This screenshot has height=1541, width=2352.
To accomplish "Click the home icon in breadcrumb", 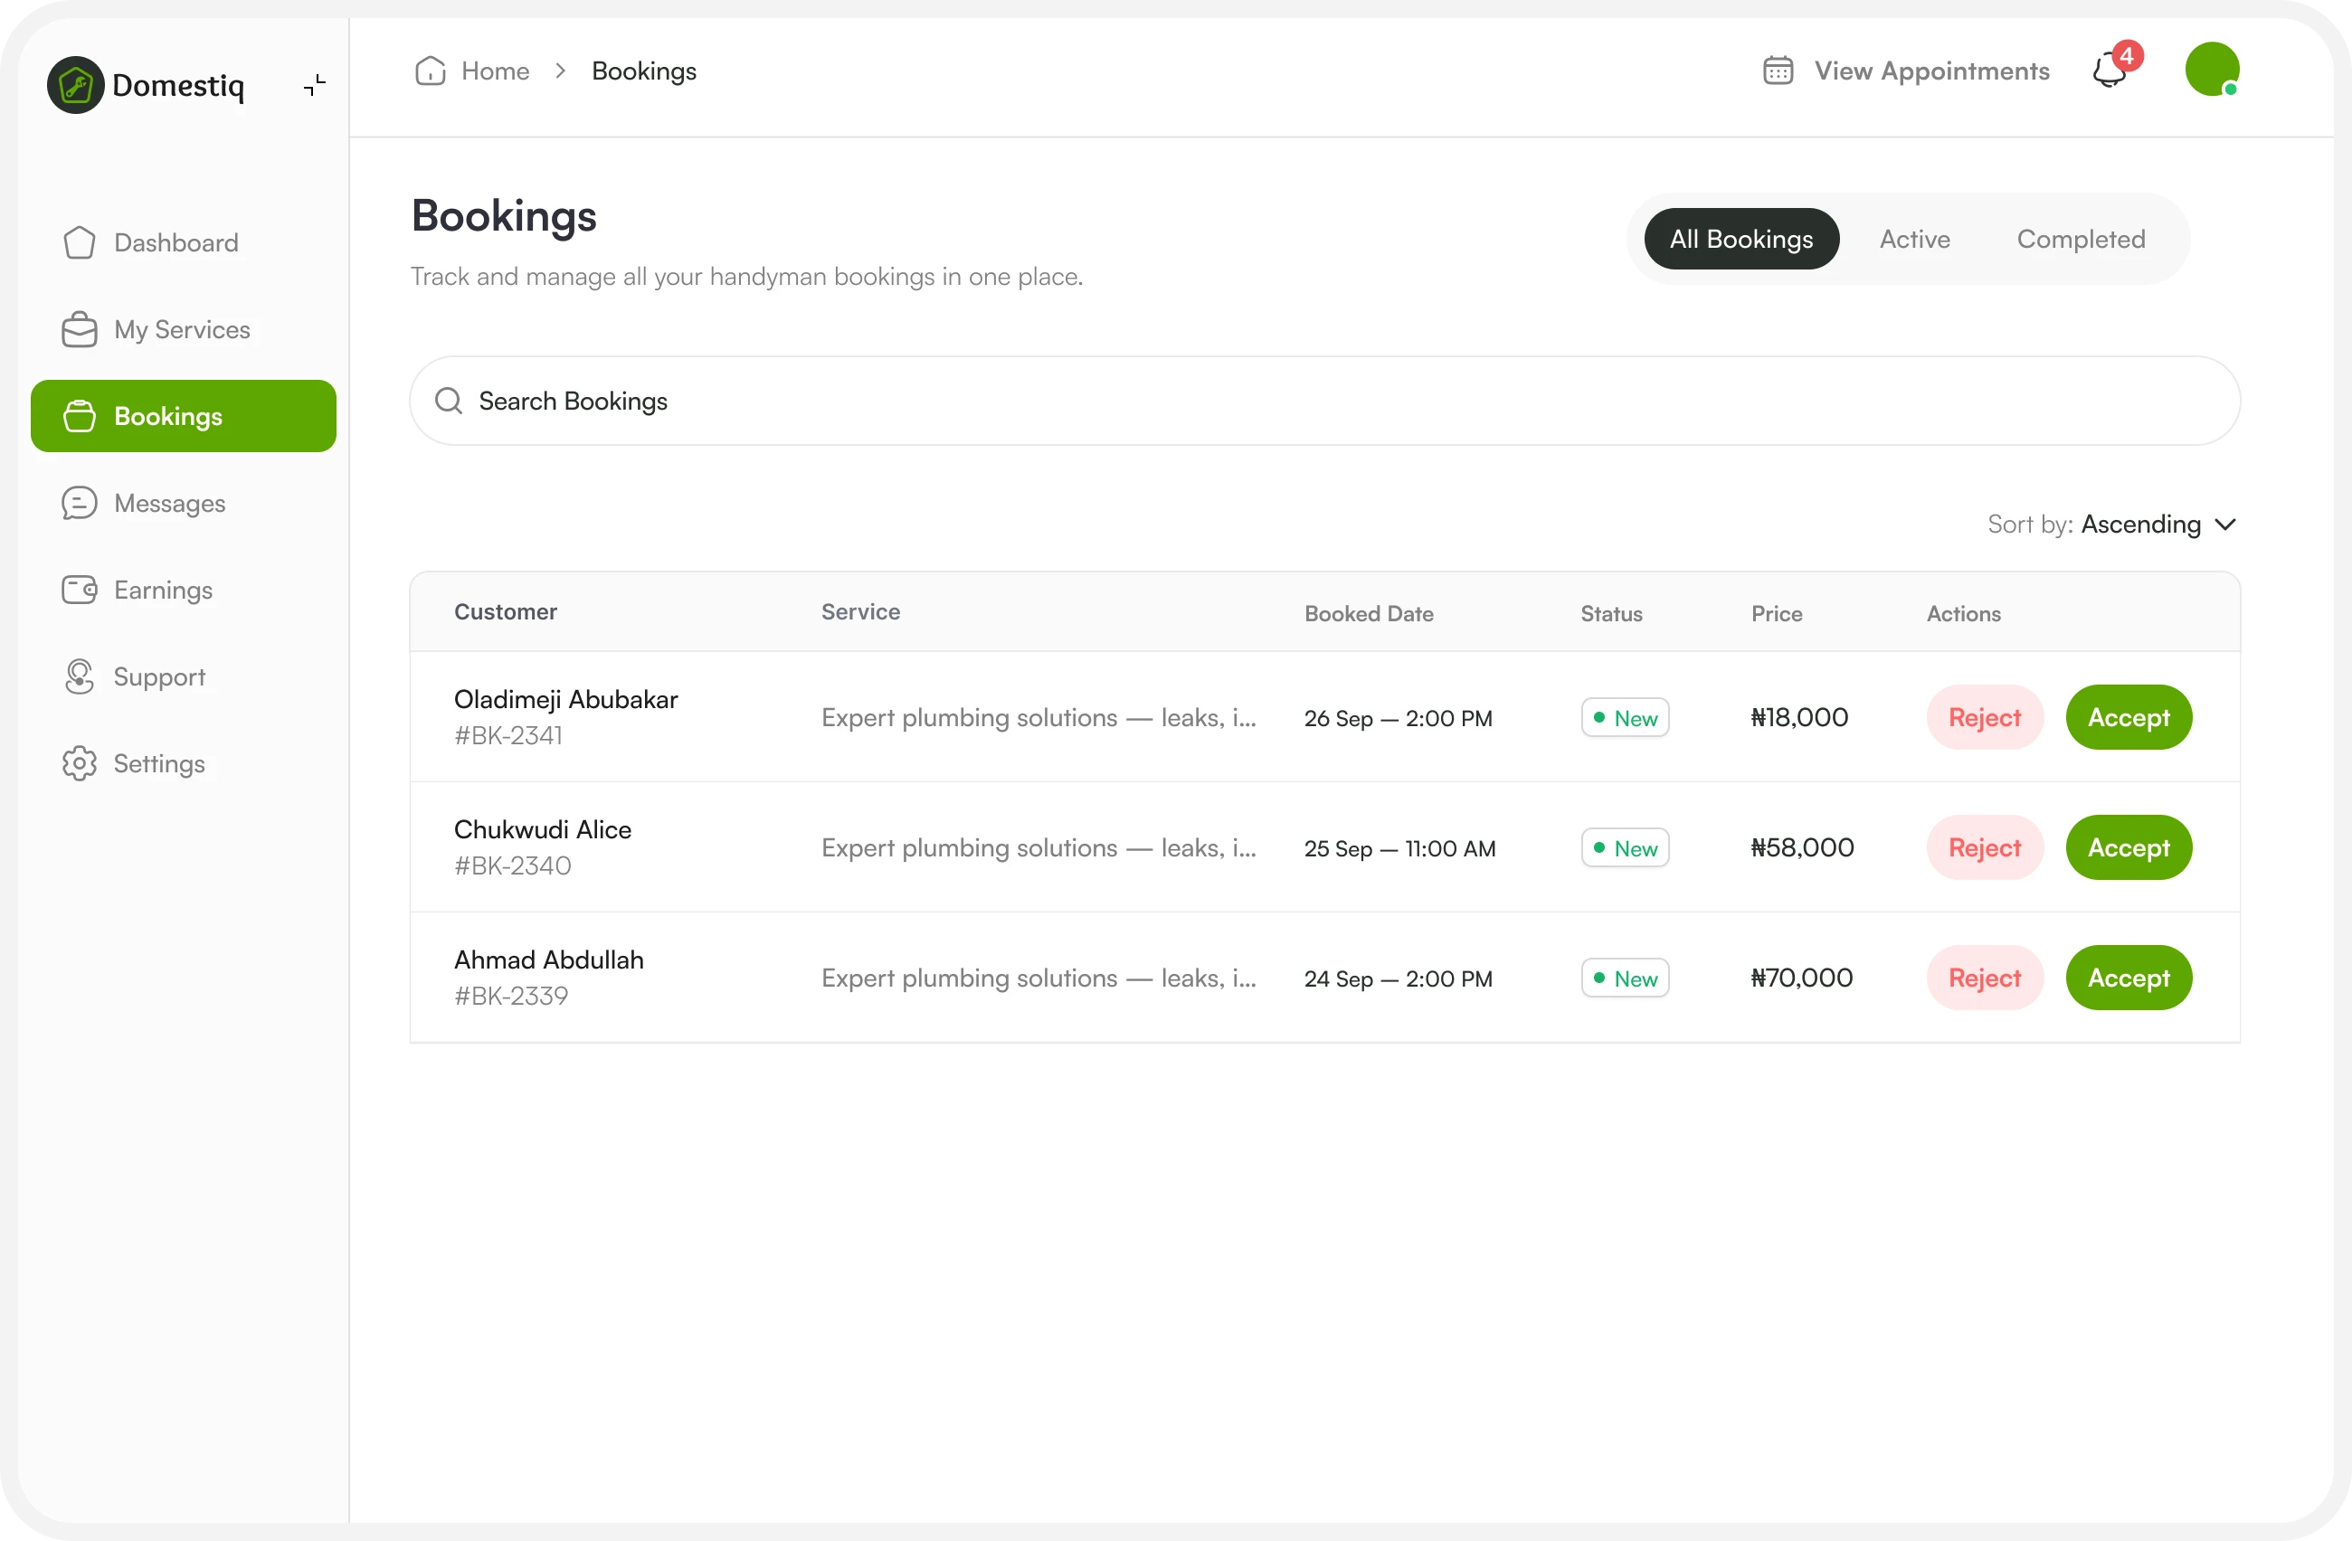I will 430,71.
